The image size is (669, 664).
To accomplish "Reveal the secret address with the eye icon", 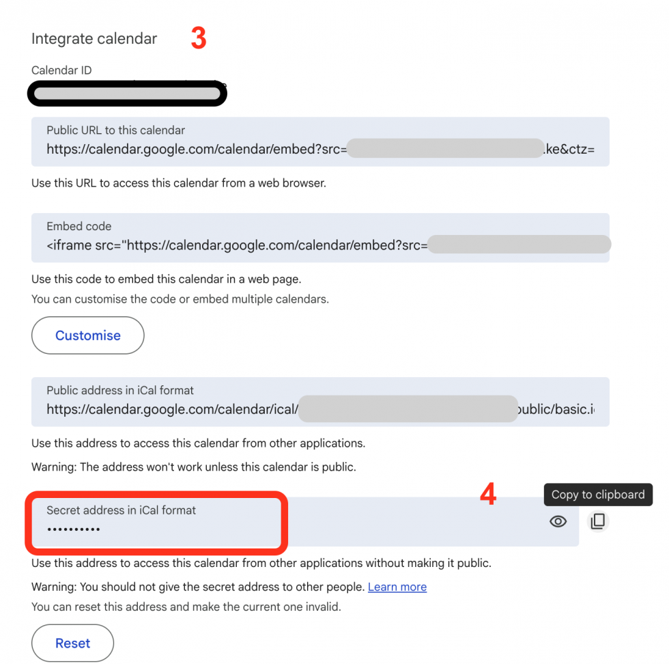I will coord(558,521).
